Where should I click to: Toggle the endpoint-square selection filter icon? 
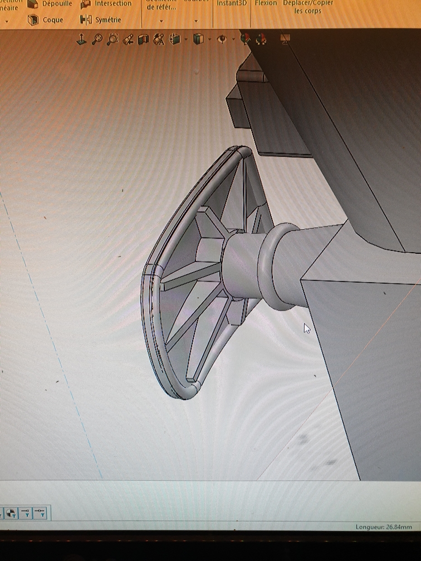click(x=26, y=513)
